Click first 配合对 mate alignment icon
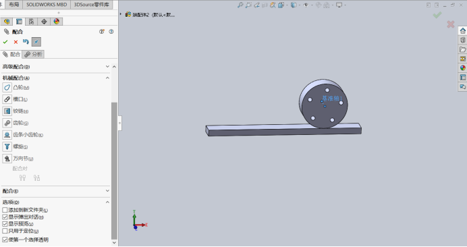The width and height of the screenshot is (467, 247). [x=23, y=178]
